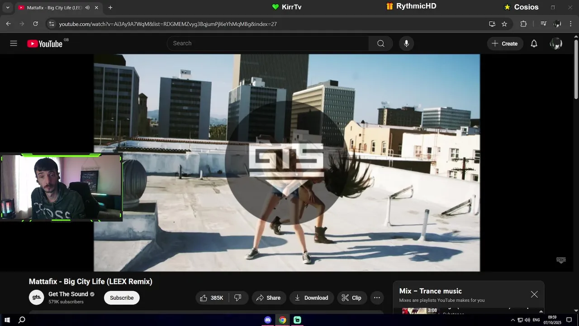
Task: Open a new browser tab
Action: (x=110, y=8)
